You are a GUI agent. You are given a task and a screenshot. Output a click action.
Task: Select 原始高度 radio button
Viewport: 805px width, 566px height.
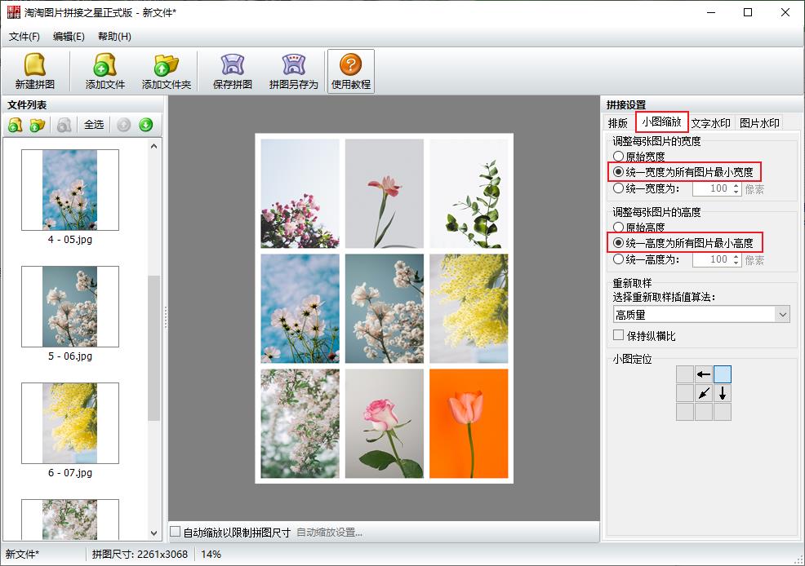tap(619, 227)
